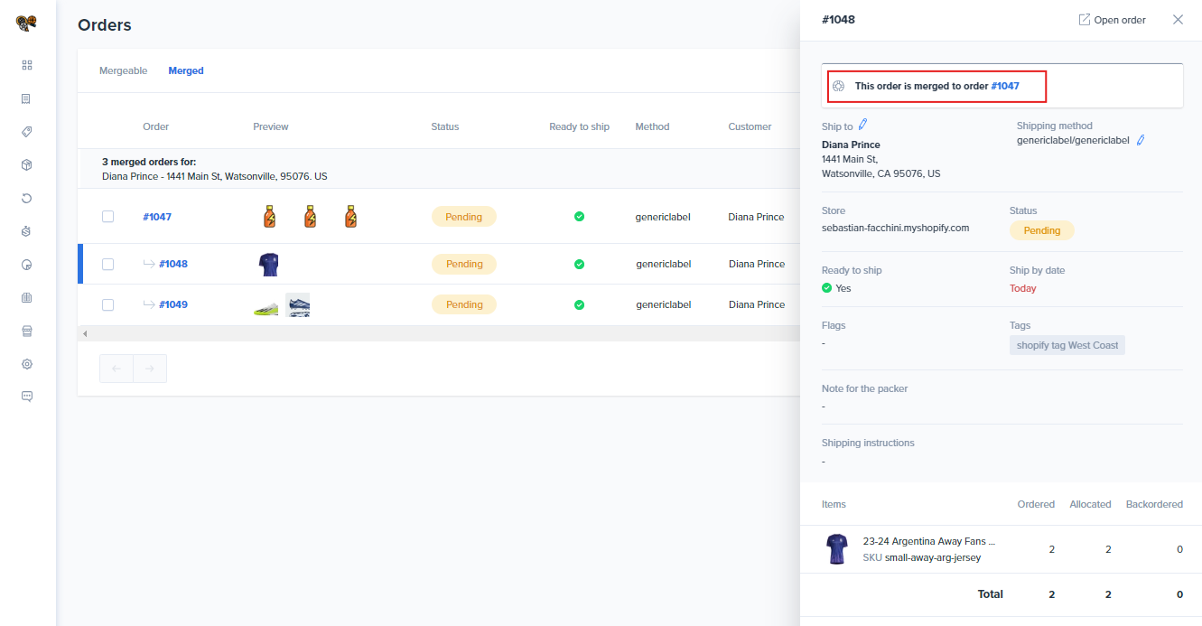Edit the Ship to address pencil icon
The height and width of the screenshot is (626, 1202).
[862, 126]
